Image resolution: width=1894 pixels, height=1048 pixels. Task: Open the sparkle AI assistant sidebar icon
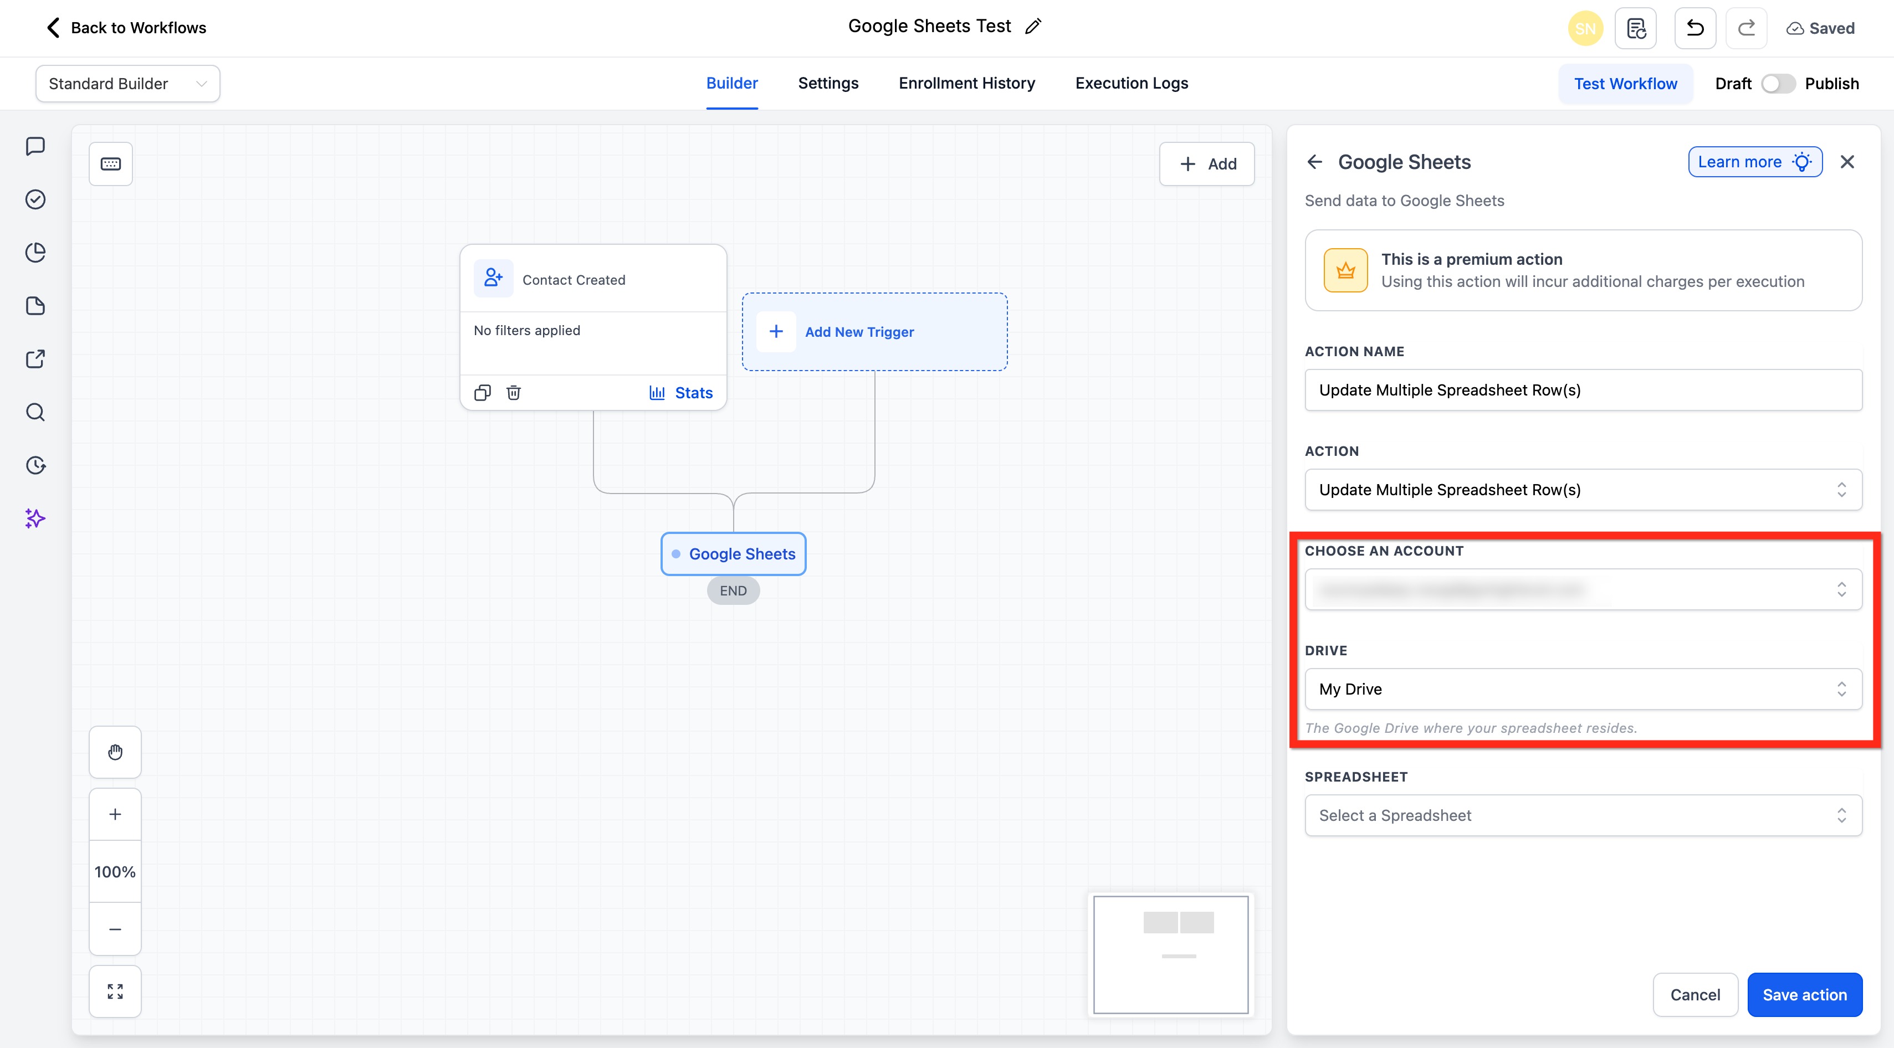coord(35,518)
